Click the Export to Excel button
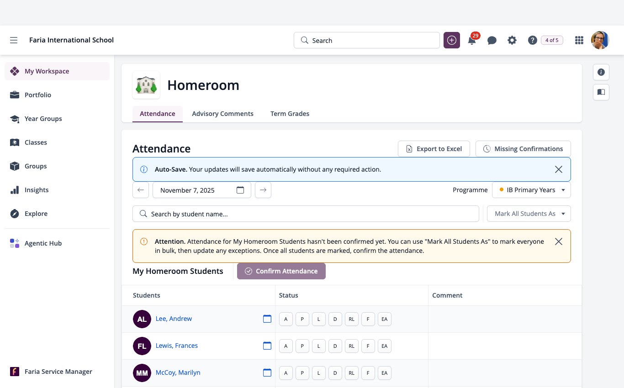Image resolution: width=624 pixels, height=388 pixels. [x=434, y=149]
